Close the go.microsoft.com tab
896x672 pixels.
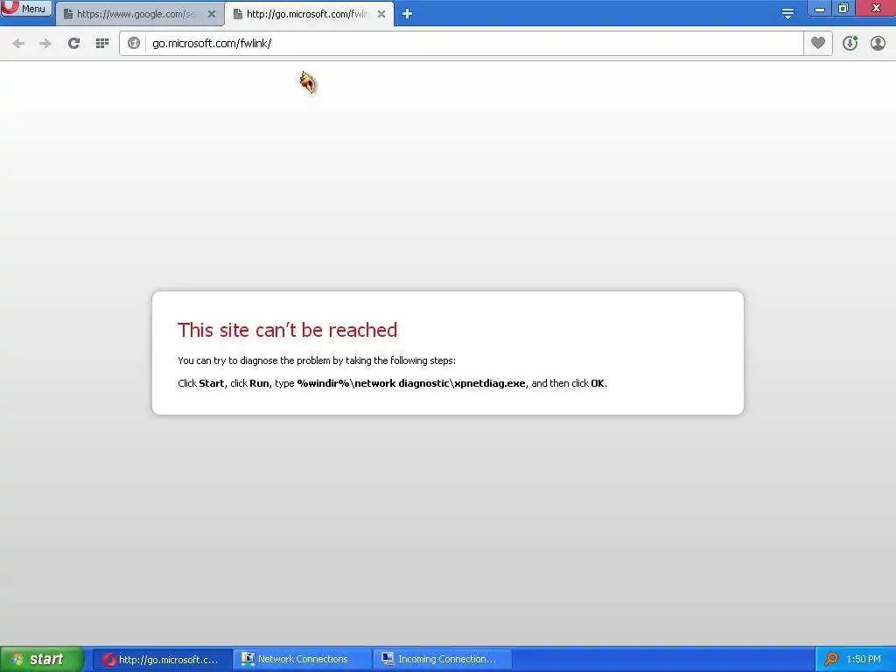381,14
